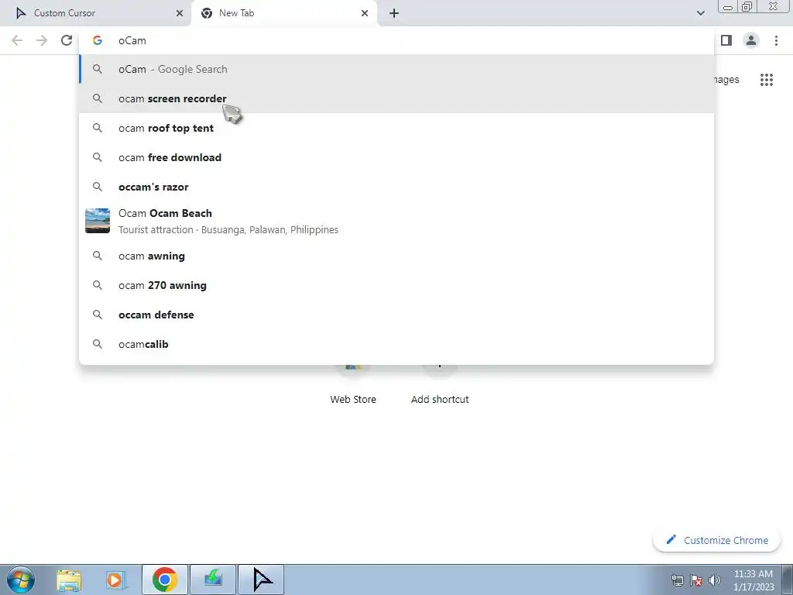Click search icon beside ocamcalib
The height and width of the screenshot is (595, 793).
[x=98, y=344]
